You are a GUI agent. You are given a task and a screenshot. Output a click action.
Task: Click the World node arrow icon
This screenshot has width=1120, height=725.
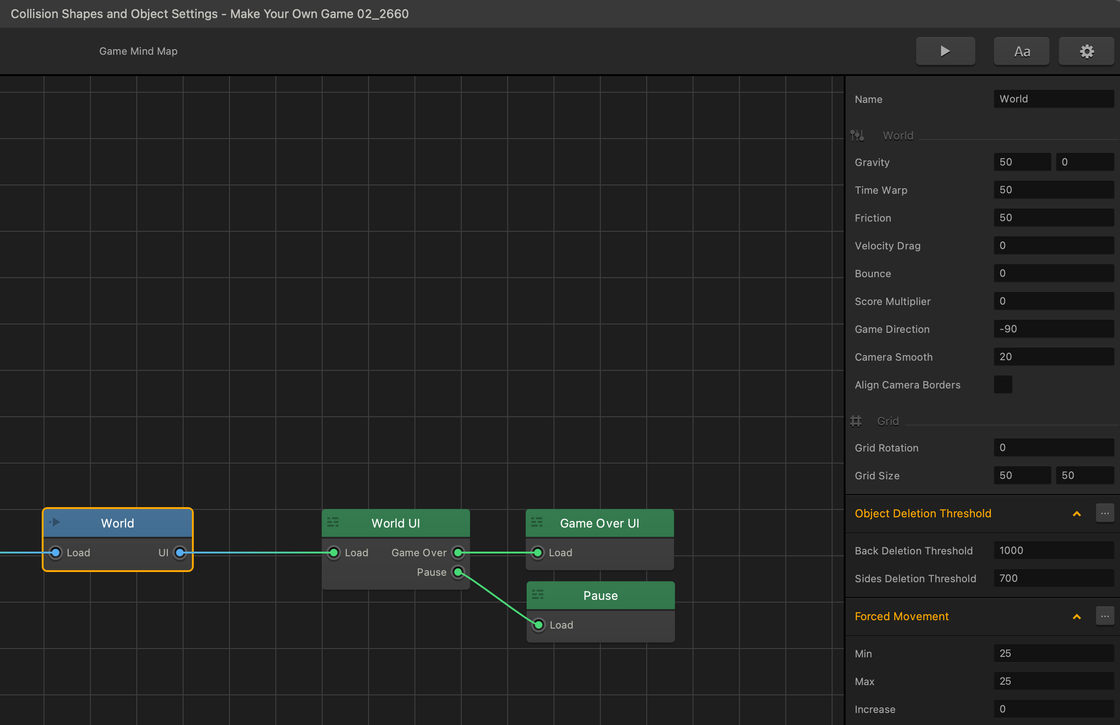coord(55,522)
